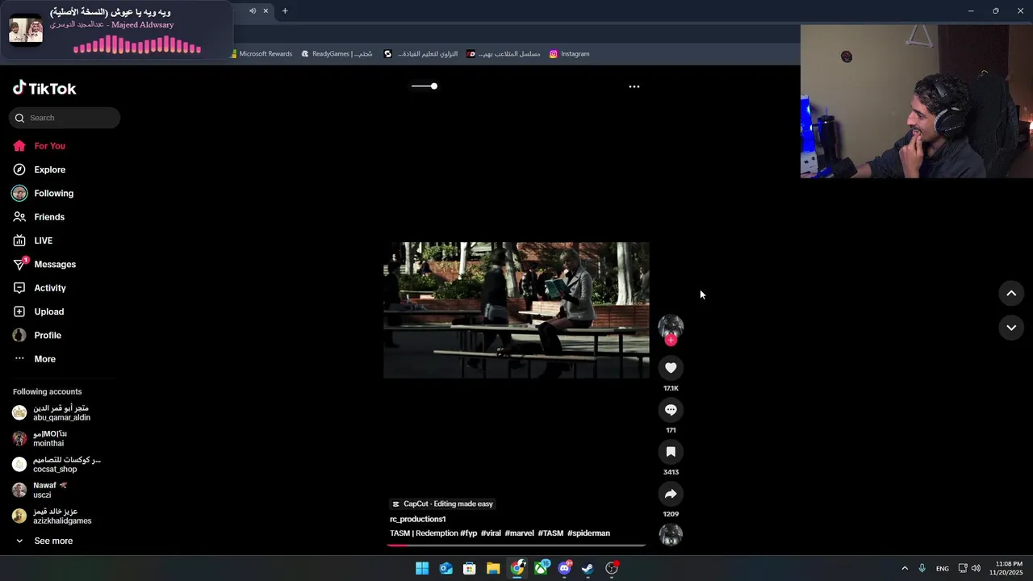The width and height of the screenshot is (1033, 581).
Task: Switch to Chrome in the taskbar
Action: tap(517, 568)
